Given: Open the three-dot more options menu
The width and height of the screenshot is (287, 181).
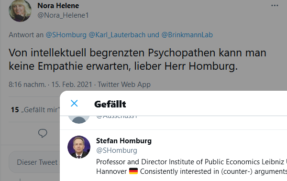Looking at the screenshot, I should (275, 6).
